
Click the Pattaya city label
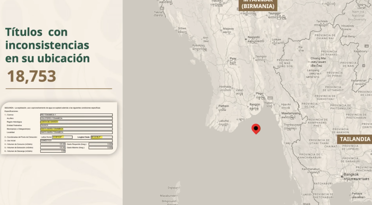click(358, 193)
